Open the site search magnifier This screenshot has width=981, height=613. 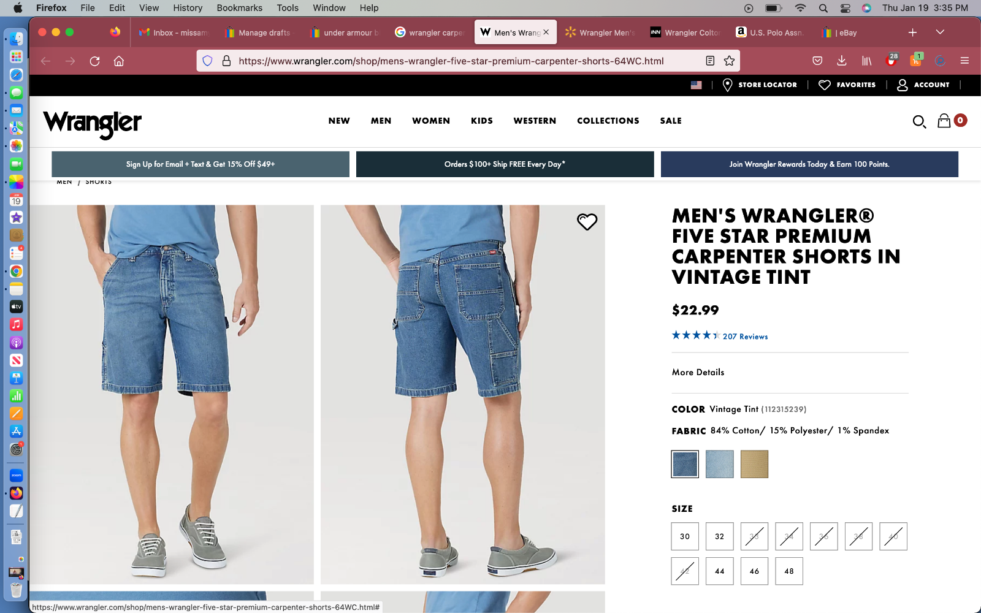919,121
